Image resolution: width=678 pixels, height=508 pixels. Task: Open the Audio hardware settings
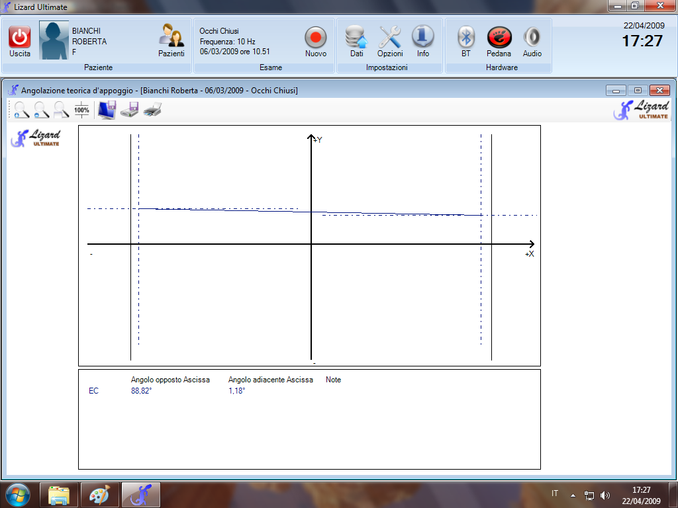click(532, 38)
